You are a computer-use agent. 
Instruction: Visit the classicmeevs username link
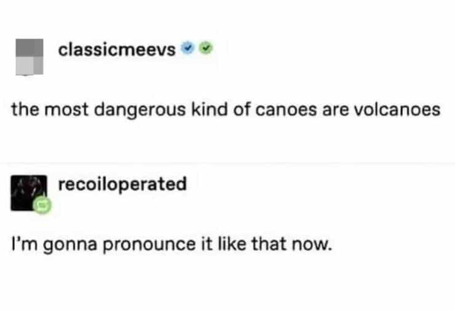click(x=116, y=49)
